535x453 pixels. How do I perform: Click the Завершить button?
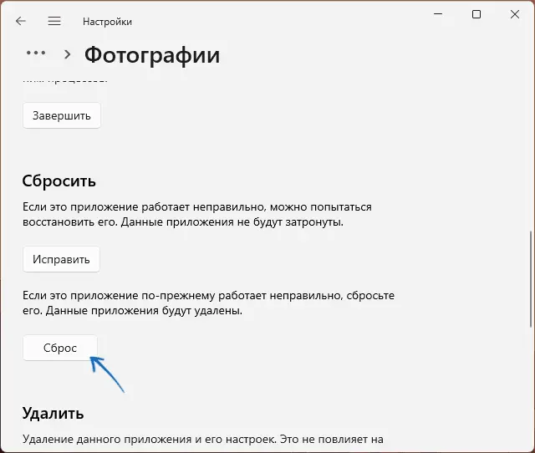[x=62, y=115]
